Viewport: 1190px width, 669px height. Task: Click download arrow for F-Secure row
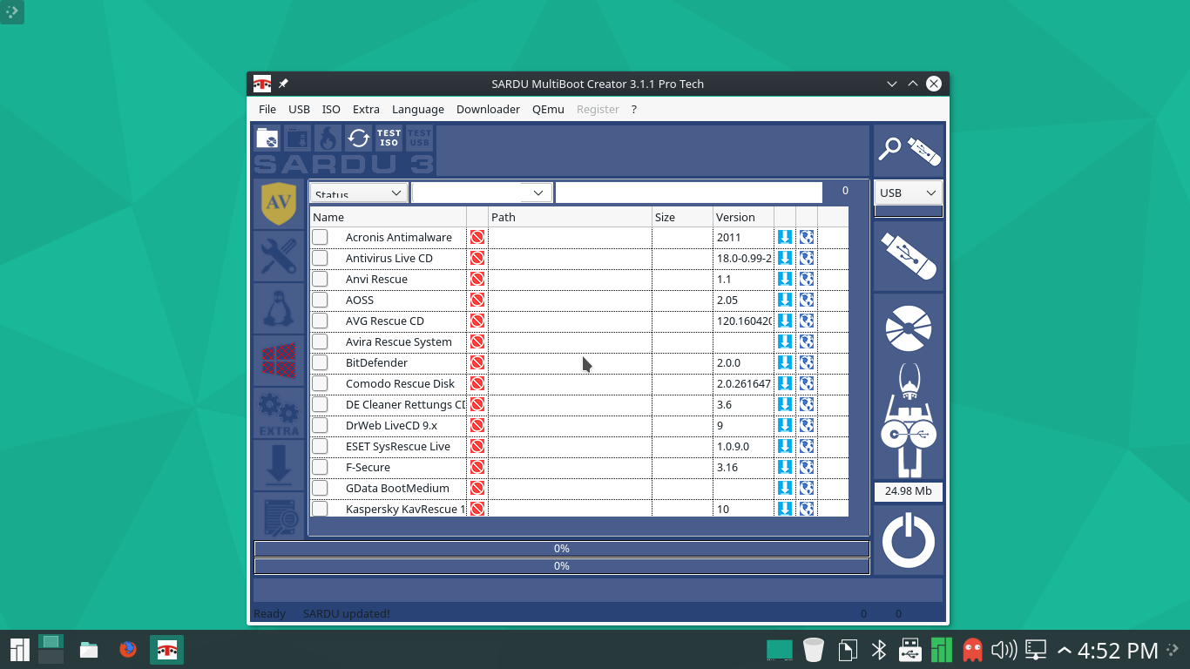tap(784, 467)
